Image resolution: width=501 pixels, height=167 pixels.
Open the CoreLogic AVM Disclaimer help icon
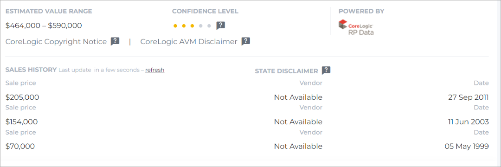click(x=245, y=41)
